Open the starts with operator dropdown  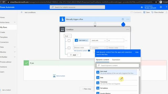click(x=98, y=40)
